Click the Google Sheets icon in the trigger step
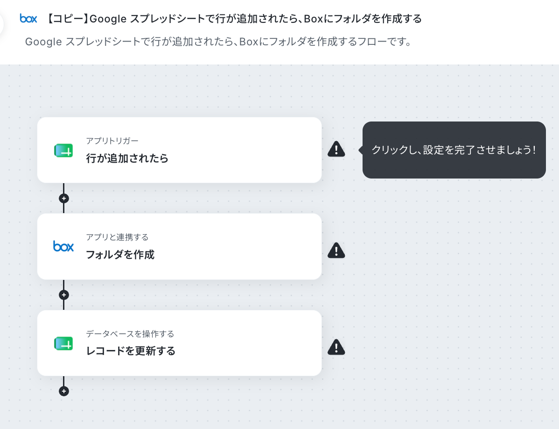The width and height of the screenshot is (559, 429). (x=63, y=150)
